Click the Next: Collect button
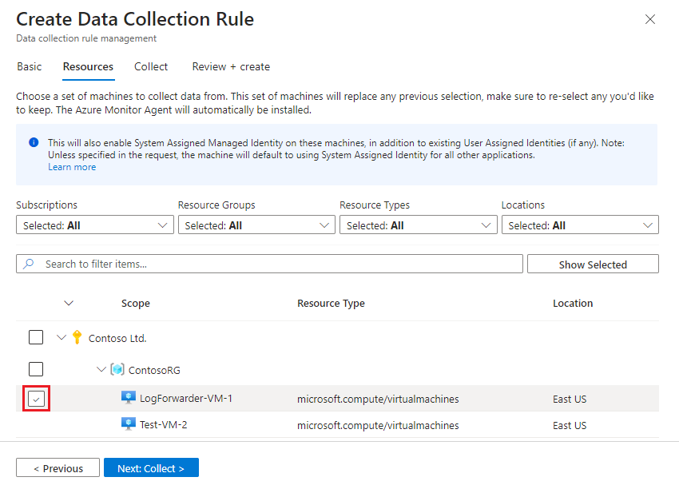The height and width of the screenshot is (493, 679). pos(151,467)
